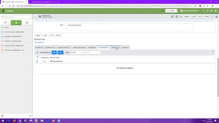Image resolution: width=219 pixels, height=123 pixels.
Task: Launch Firefox from taskbar
Action: (x=14, y=121)
